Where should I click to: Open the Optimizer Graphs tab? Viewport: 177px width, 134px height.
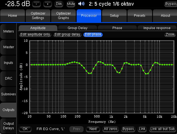tap(63, 16)
